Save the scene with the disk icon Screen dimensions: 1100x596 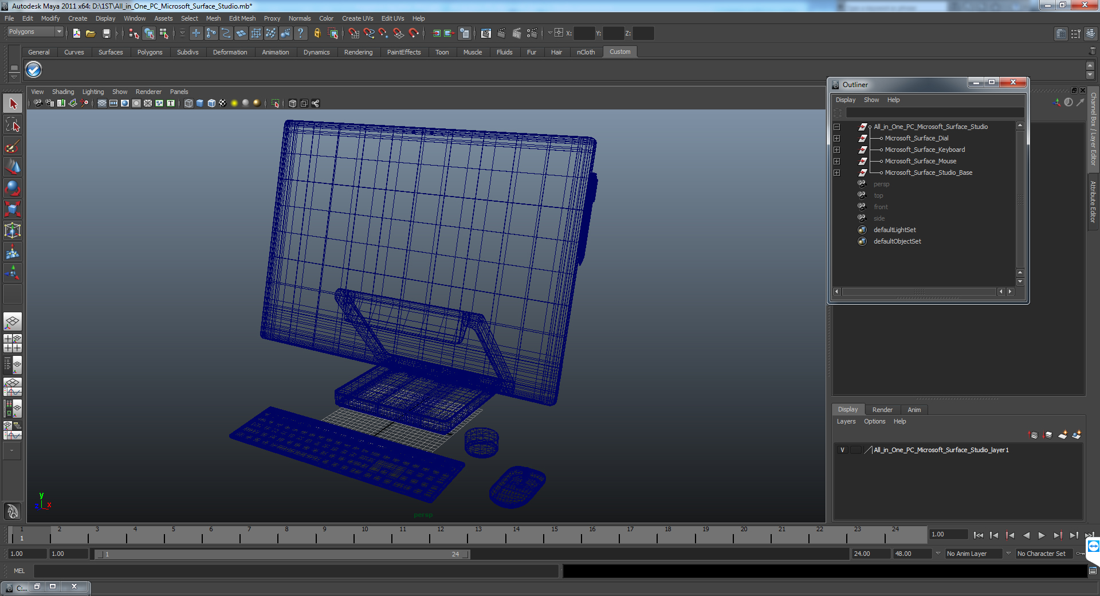click(106, 33)
